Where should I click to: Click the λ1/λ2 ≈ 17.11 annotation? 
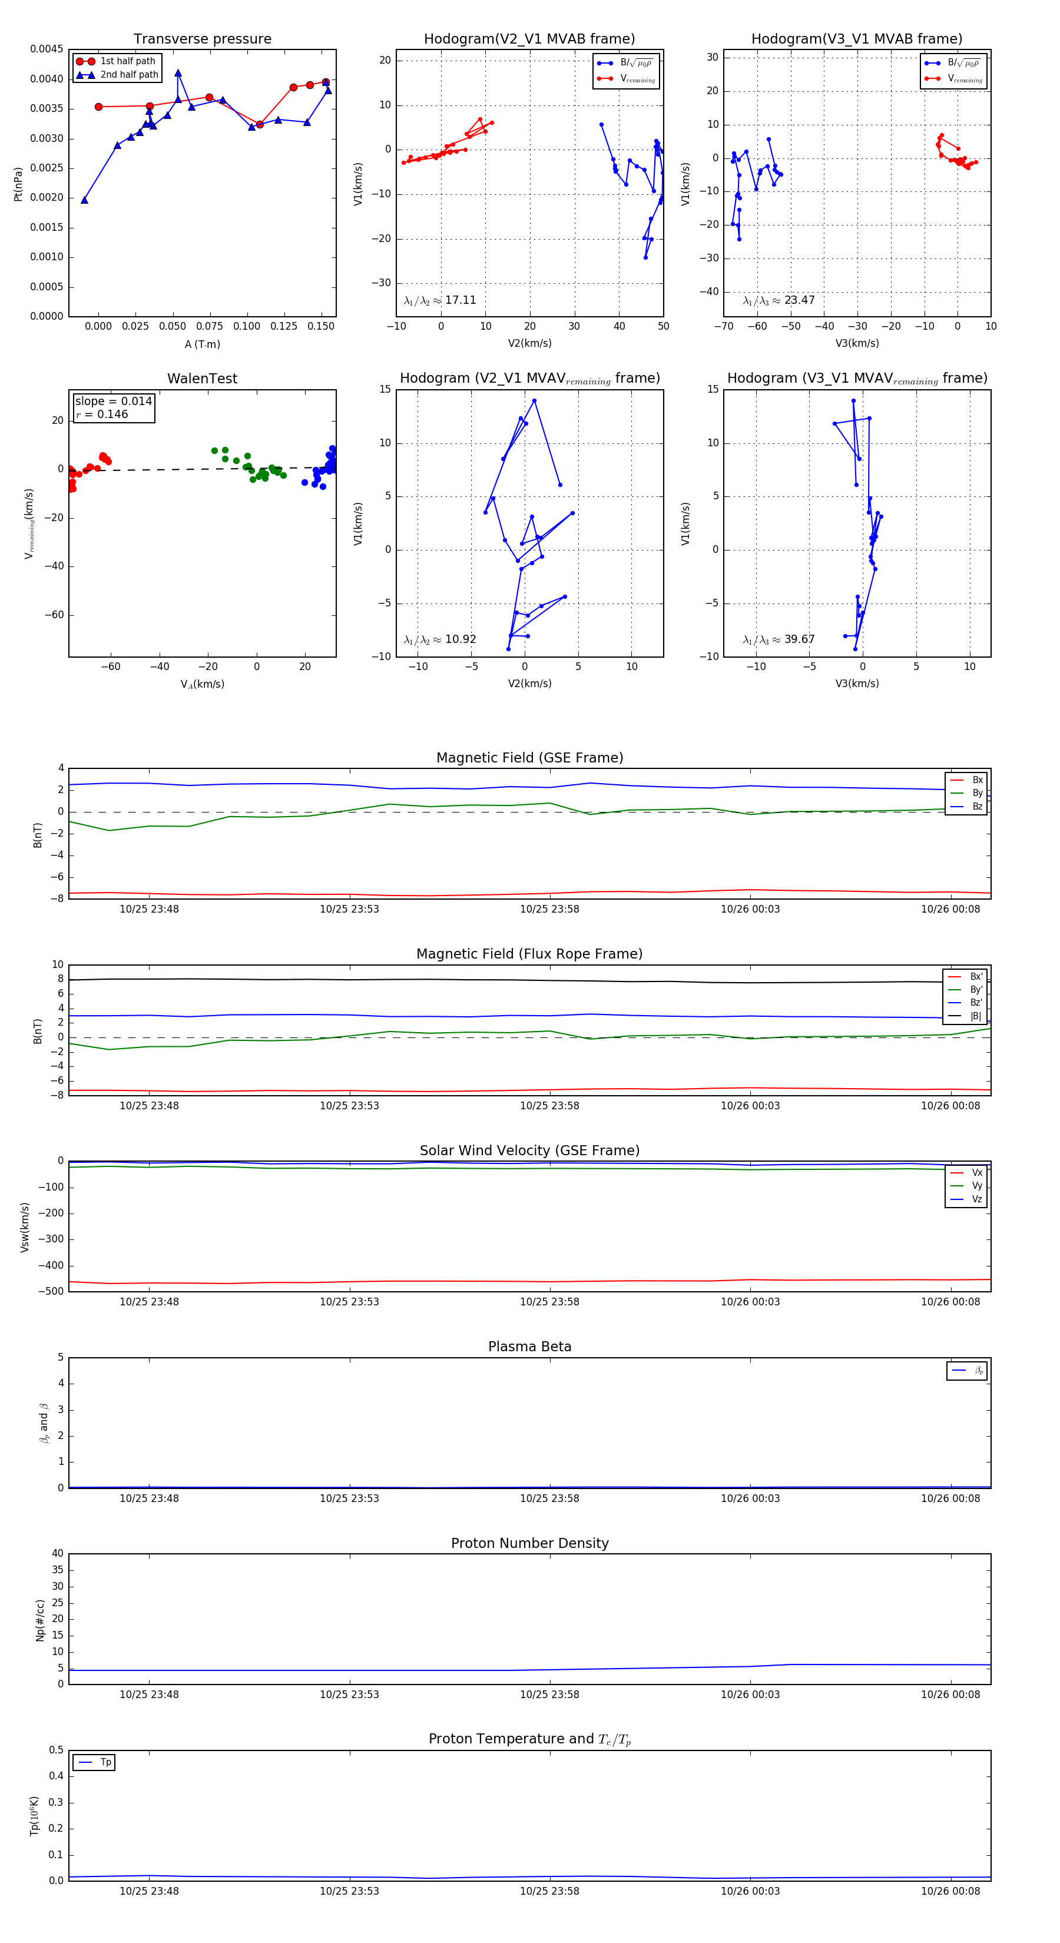click(x=440, y=300)
